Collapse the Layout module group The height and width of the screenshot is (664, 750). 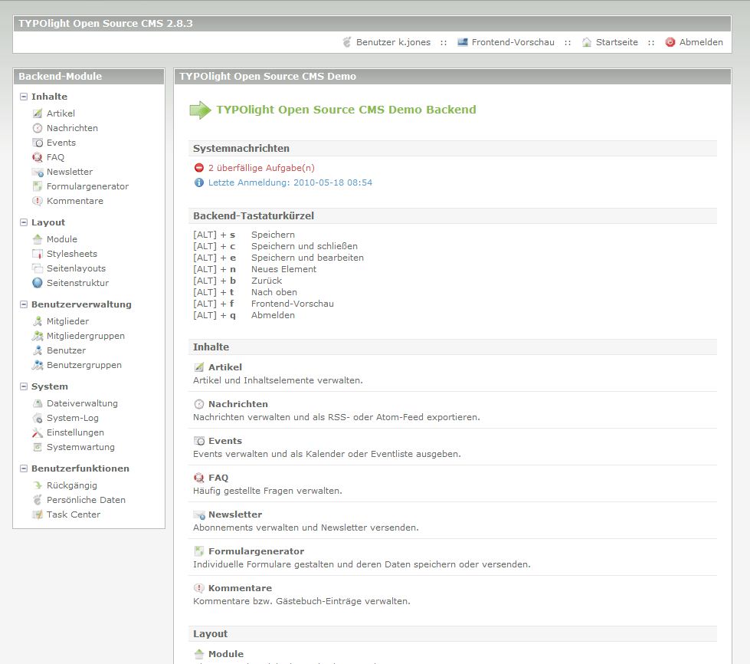point(24,222)
